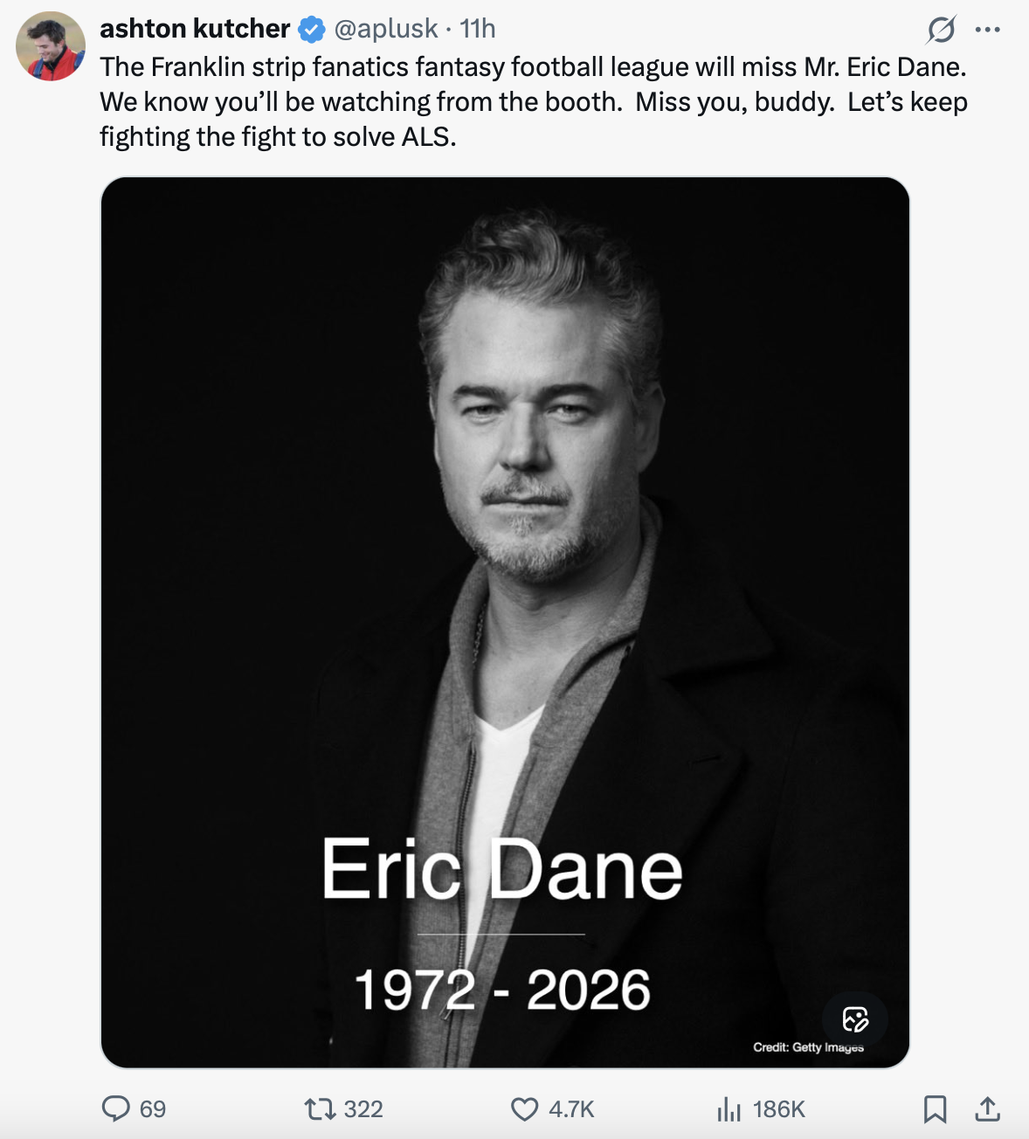The width and height of the screenshot is (1029, 1139).
Task: Click the blue verified badge
Action: coord(312,30)
